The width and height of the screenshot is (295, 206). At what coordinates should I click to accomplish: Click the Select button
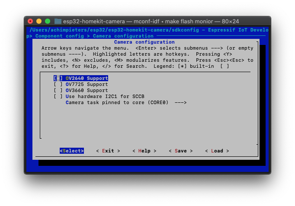[x=72, y=151]
